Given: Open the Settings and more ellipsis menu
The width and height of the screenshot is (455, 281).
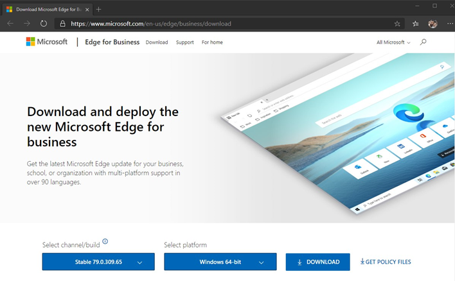Looking at the screenshot, I should tap(450, 24).
